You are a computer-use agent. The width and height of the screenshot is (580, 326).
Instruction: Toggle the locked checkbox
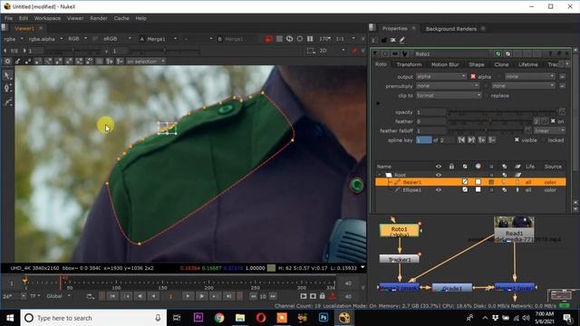pyautogui.click(x=544, y=140)
